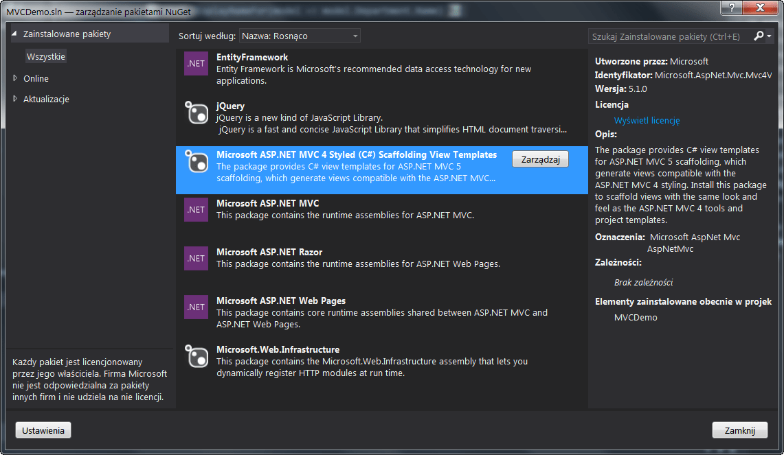Click the 'Brak zależności' text
This screenshot has height=455, width=784.
tap(644, 282)
